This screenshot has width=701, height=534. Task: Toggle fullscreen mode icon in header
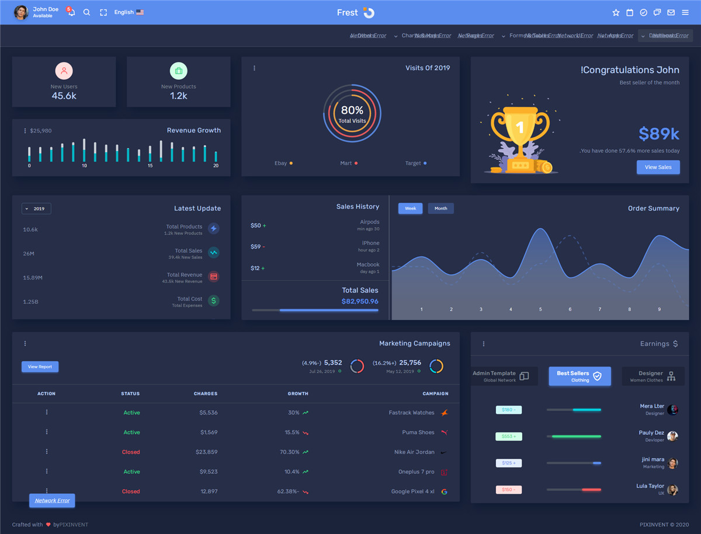coord(103,12)
